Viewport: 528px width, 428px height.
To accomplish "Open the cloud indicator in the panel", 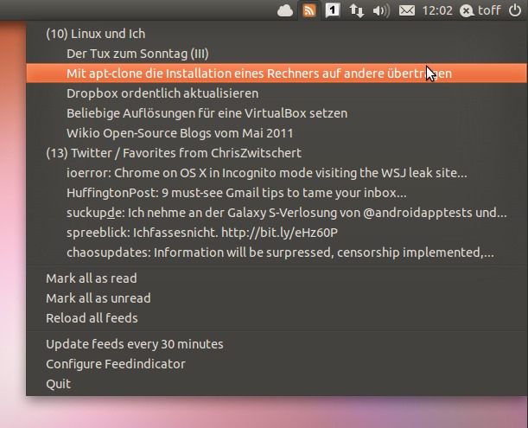I will (x=285, y=10).
